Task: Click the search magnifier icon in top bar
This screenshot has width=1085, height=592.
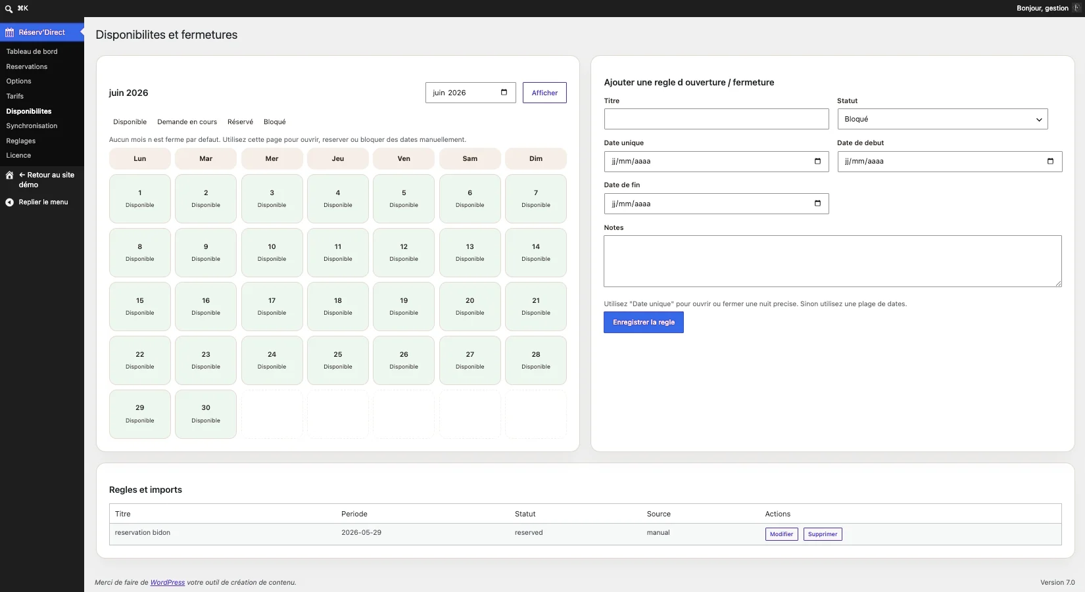Action: point(9,9)
